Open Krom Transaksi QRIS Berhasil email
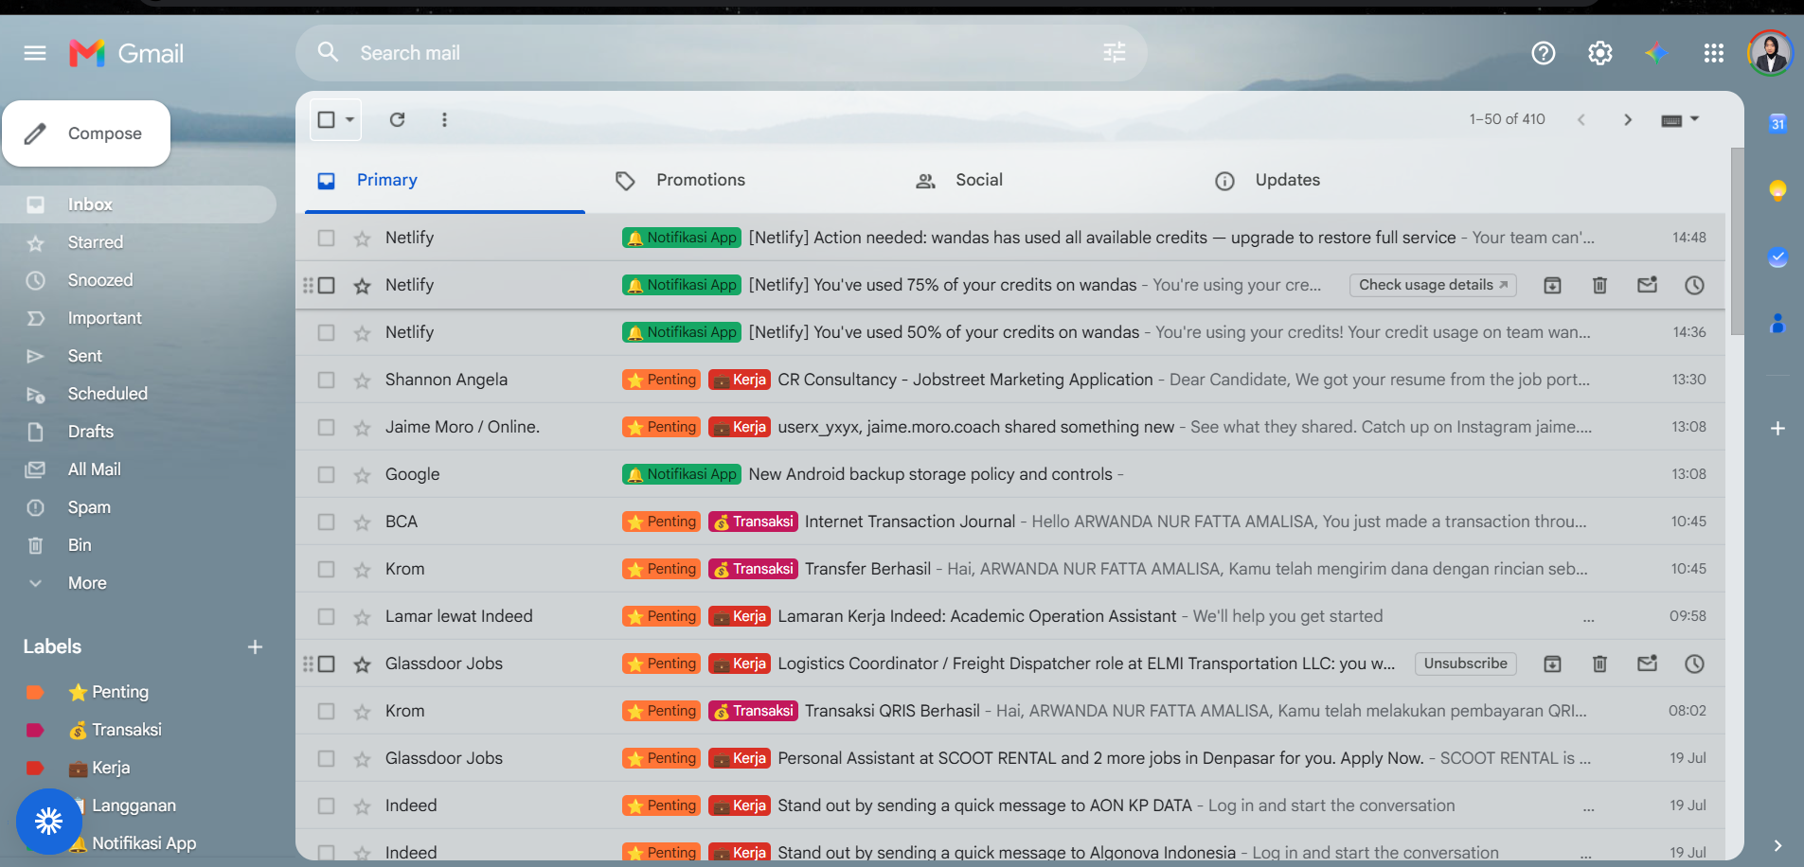1804x867 pixels. click(1010, 711)
